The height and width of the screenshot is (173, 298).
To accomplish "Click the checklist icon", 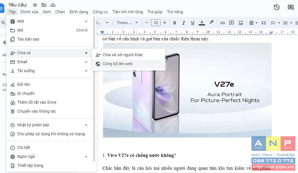I will pos(273,23).
